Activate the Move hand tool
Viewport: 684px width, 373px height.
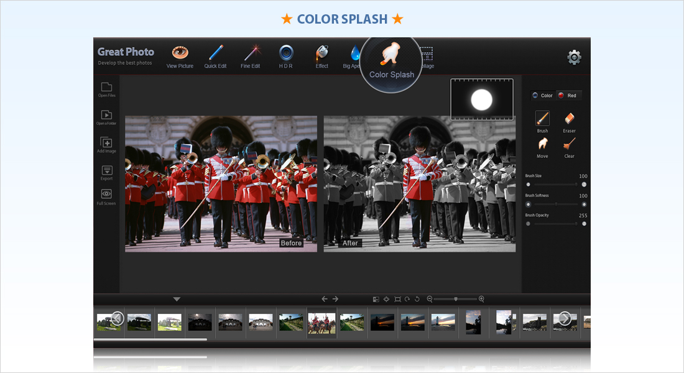pyautogui.click(x=542, y=144)
